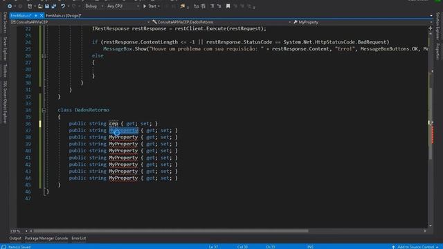Click line number 47 in the margin

[x=28, y=199]
